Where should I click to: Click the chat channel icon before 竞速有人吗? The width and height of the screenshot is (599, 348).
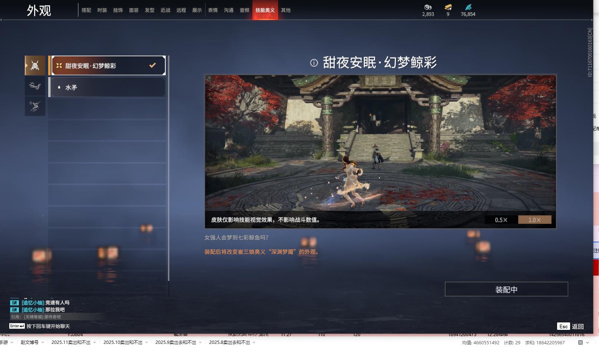[x=14, y=303]
